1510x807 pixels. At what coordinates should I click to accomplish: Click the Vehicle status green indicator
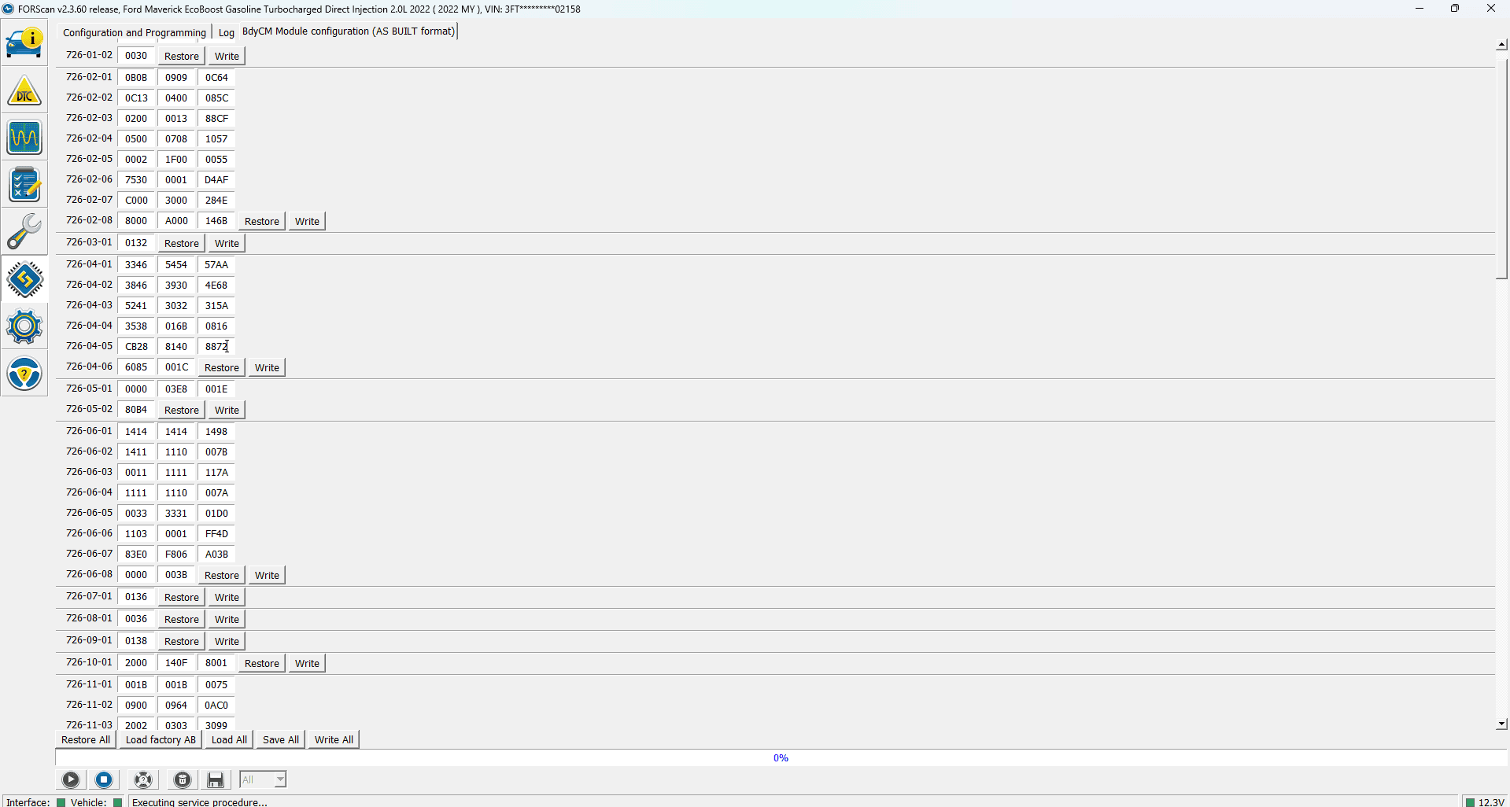pyautogui.click(x=117, y=802)
